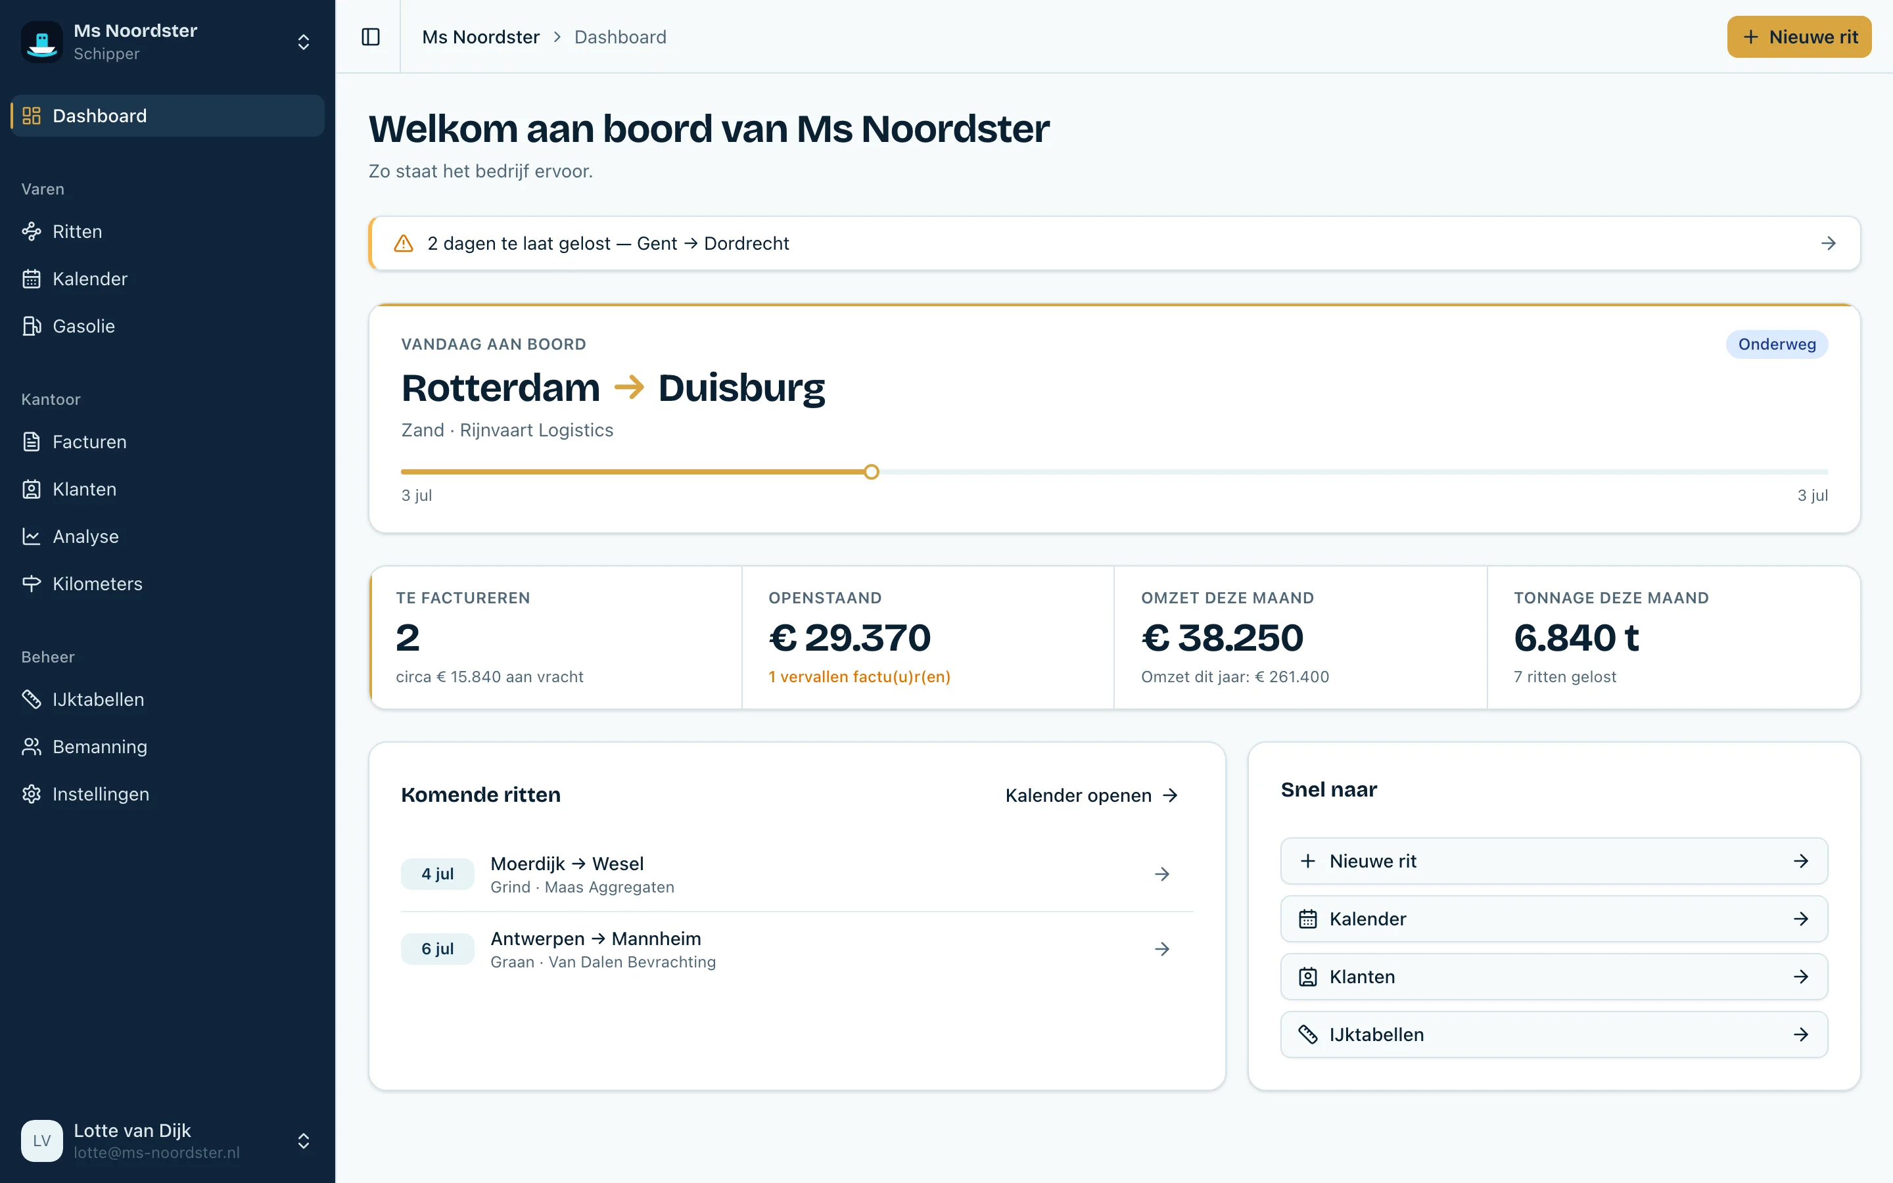This screenshot has height=1183, width=1893.
Task: Click the lotte@ms-noordster.nl email text
Action: (x=156, y=1153)
